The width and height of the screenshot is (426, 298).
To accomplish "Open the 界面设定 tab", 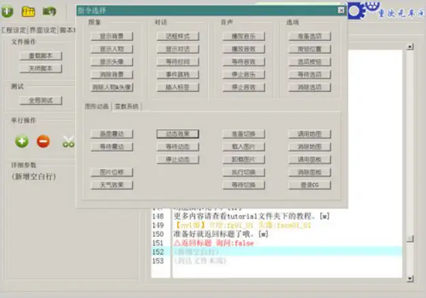I will pos(43,30).
